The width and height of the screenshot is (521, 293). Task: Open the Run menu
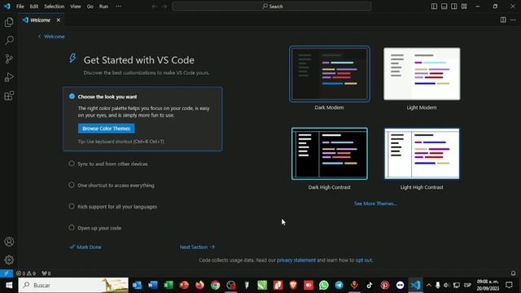[103, 7]
